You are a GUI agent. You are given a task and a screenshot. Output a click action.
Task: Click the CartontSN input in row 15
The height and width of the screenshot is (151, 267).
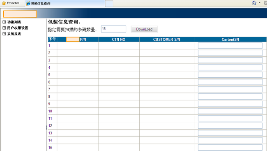[230, 148]
